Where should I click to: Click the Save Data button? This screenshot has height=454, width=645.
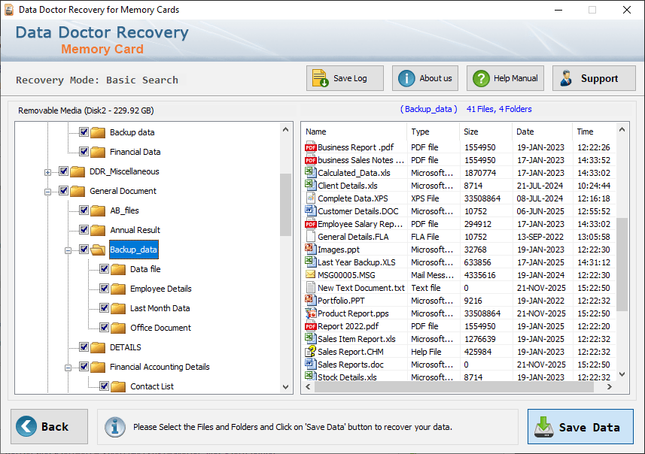click(x=580, y=426)
